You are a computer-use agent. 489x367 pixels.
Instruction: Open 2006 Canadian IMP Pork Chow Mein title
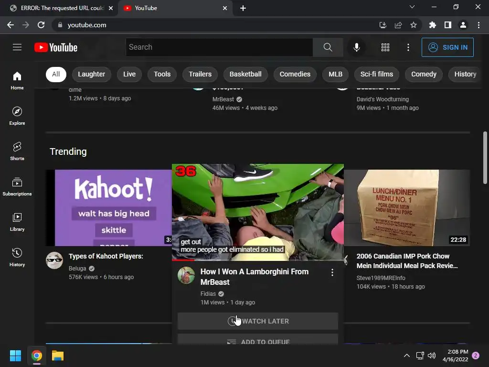click(407, 261)
